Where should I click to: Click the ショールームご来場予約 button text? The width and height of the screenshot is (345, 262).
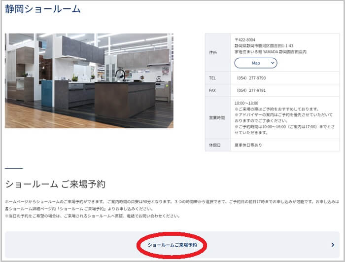[x=172, y=245]
